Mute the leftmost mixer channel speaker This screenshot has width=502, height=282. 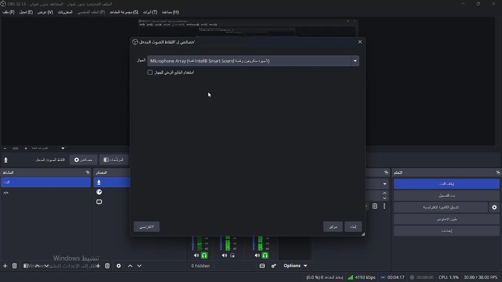[196, 255]
